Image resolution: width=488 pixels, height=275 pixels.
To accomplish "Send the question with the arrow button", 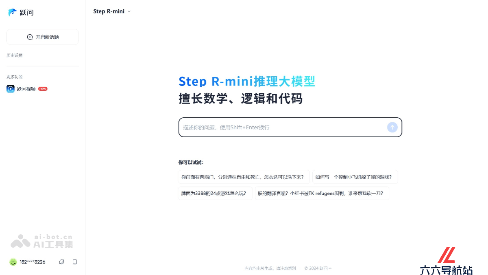I will point(392,127).
